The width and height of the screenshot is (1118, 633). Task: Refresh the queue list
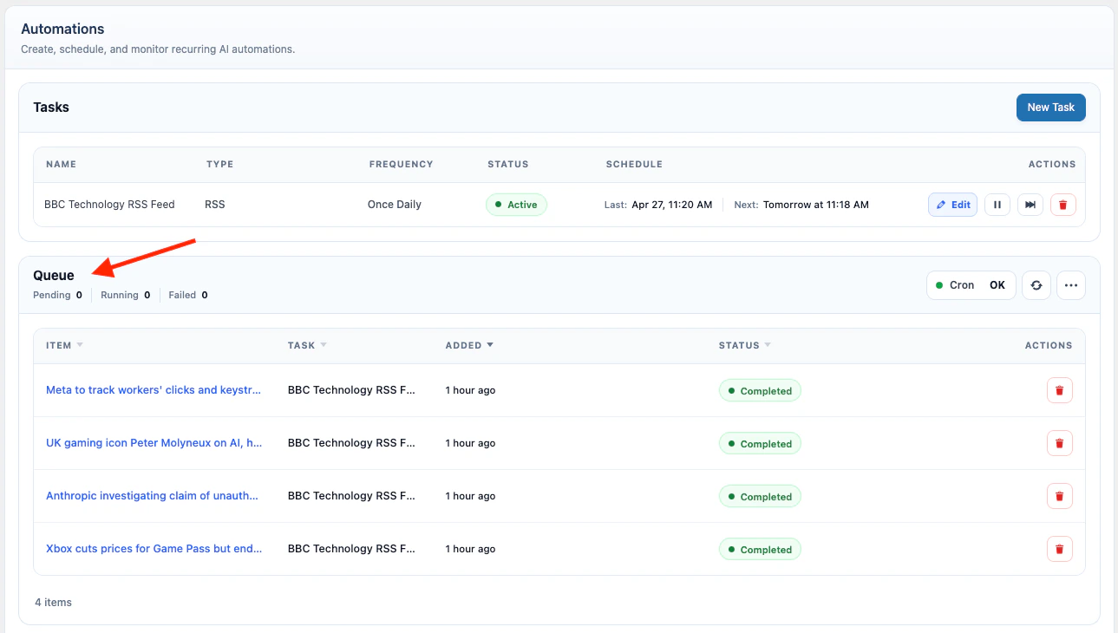click(1036, 285)
